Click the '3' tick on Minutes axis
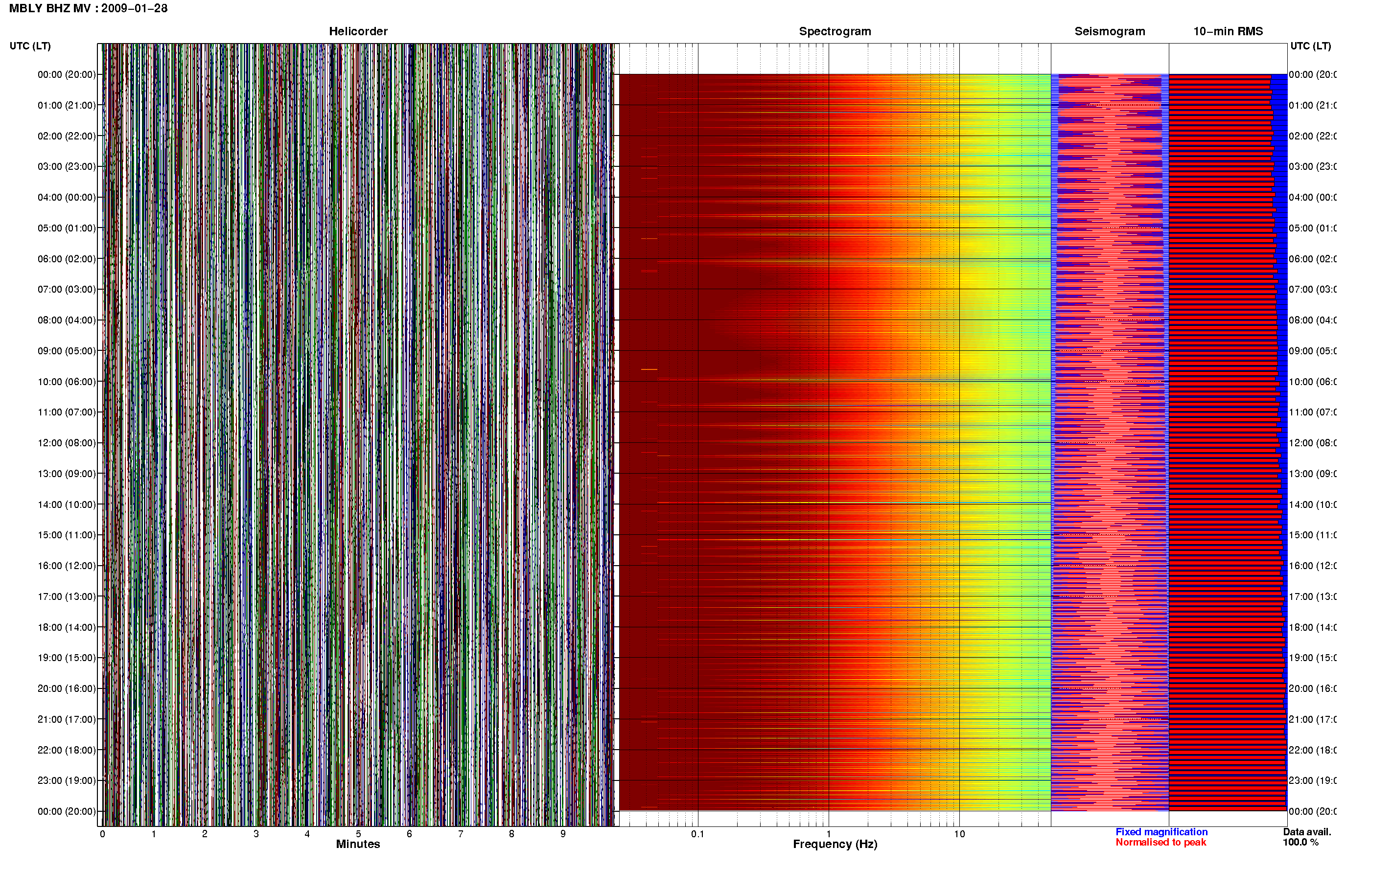Image resolution: width=1392 pixels, height=870 pixels. click(256, 834)
